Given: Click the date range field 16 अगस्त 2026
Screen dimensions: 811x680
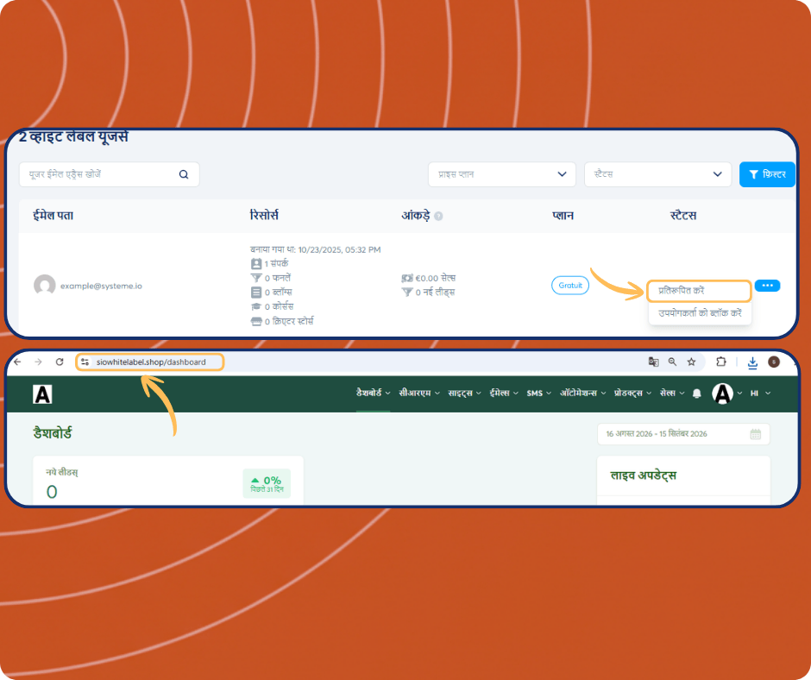Looking at the screenshot, I should 683,434.
